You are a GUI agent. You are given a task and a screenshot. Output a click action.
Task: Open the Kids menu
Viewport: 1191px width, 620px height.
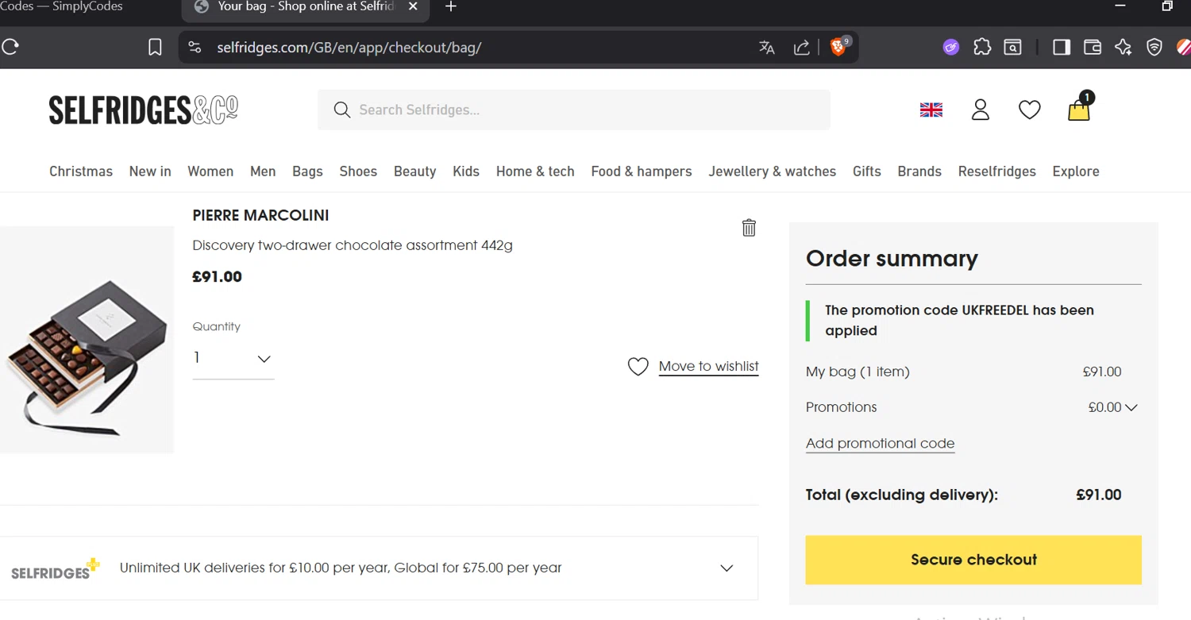(466, 171)
